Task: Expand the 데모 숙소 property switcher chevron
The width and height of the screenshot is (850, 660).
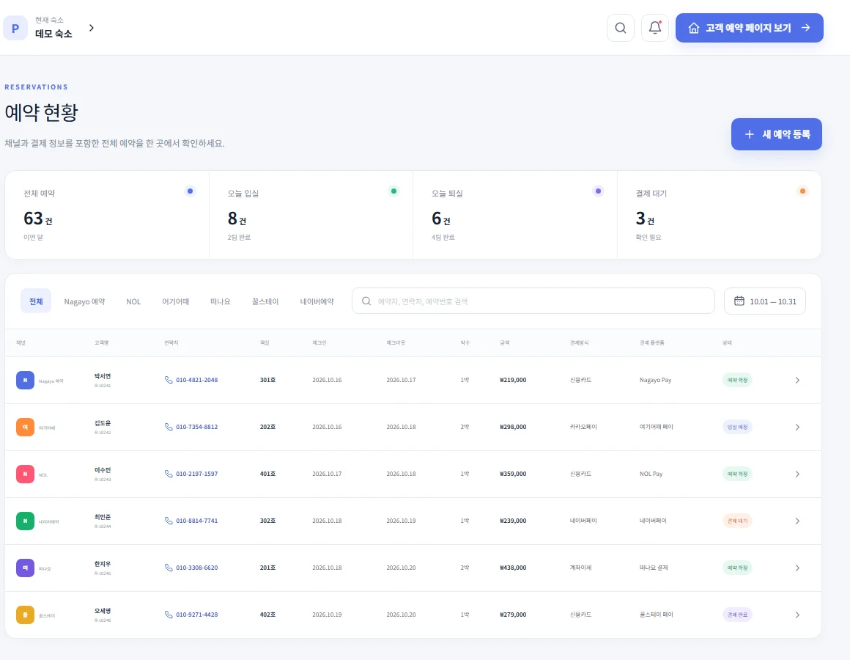Action: 91,28
